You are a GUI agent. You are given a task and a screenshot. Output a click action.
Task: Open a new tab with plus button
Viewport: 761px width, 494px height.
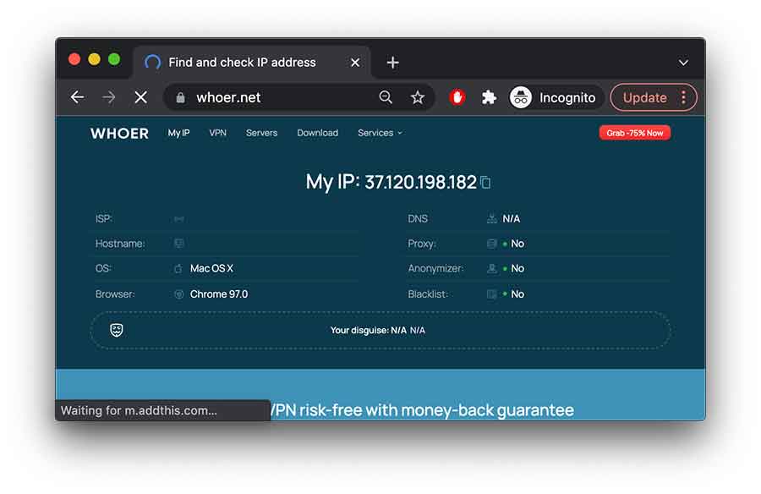(x=392, y=63)
